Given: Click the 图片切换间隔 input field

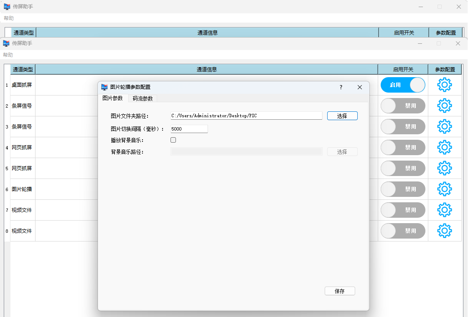Looking at the screenshot, I should (x=189, y=129).
